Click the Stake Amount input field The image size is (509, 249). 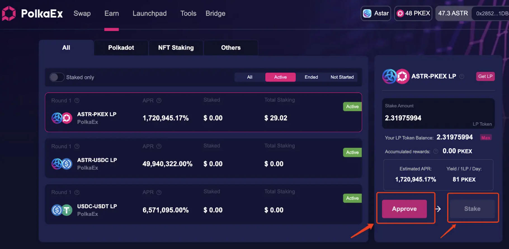[438, 113]
